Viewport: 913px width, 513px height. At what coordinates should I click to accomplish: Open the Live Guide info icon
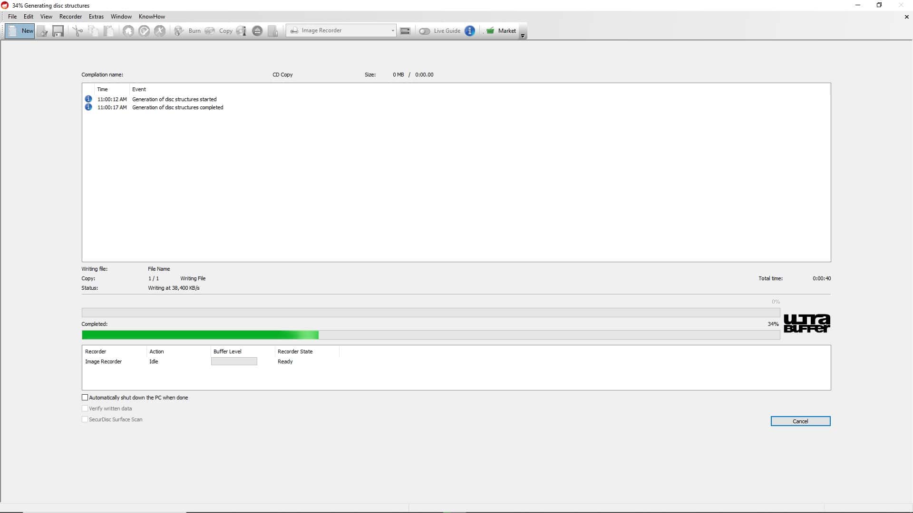point(470,31)
